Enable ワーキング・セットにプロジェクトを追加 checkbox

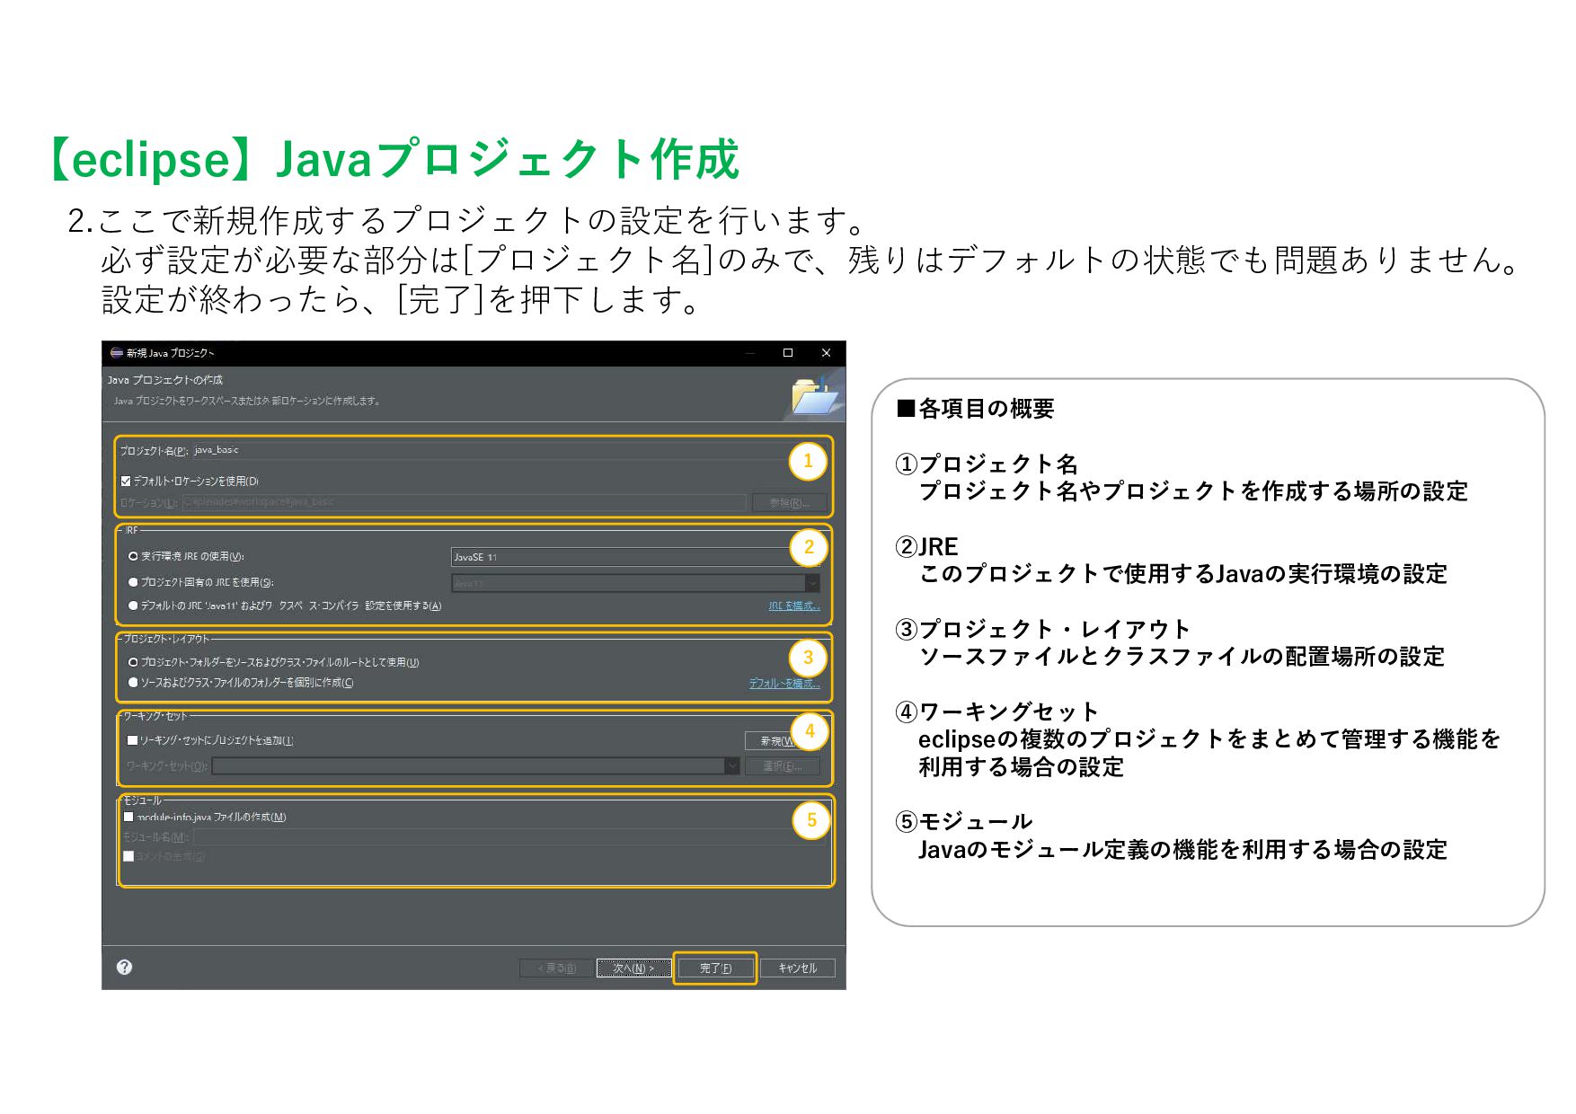[x=132, y=740]
